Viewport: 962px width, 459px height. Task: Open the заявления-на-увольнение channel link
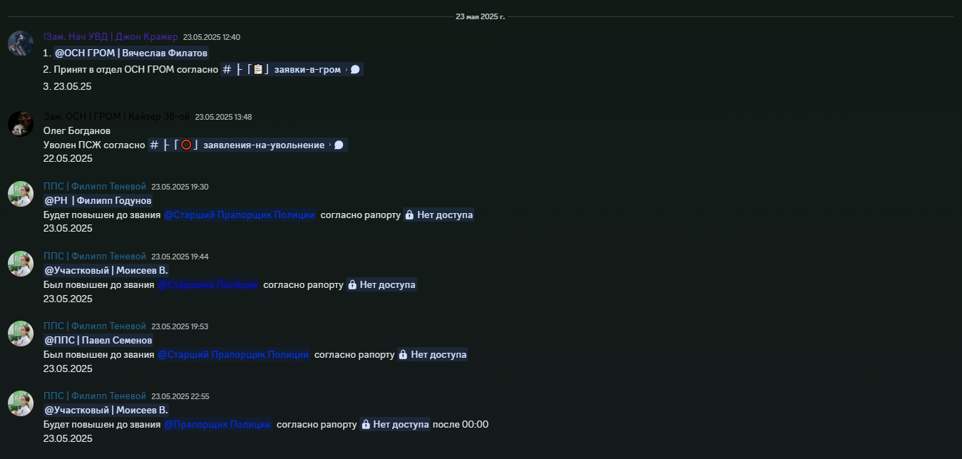coord(247,145)
